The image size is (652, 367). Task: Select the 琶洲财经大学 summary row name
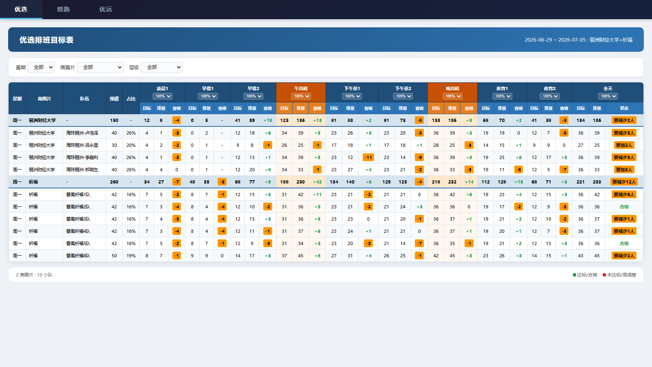[x=42, y=121]
